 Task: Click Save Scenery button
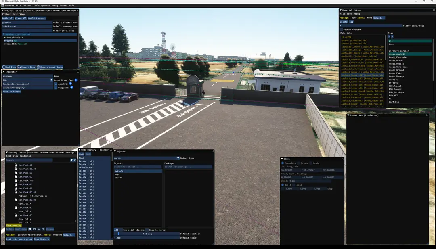coord(42,239)
